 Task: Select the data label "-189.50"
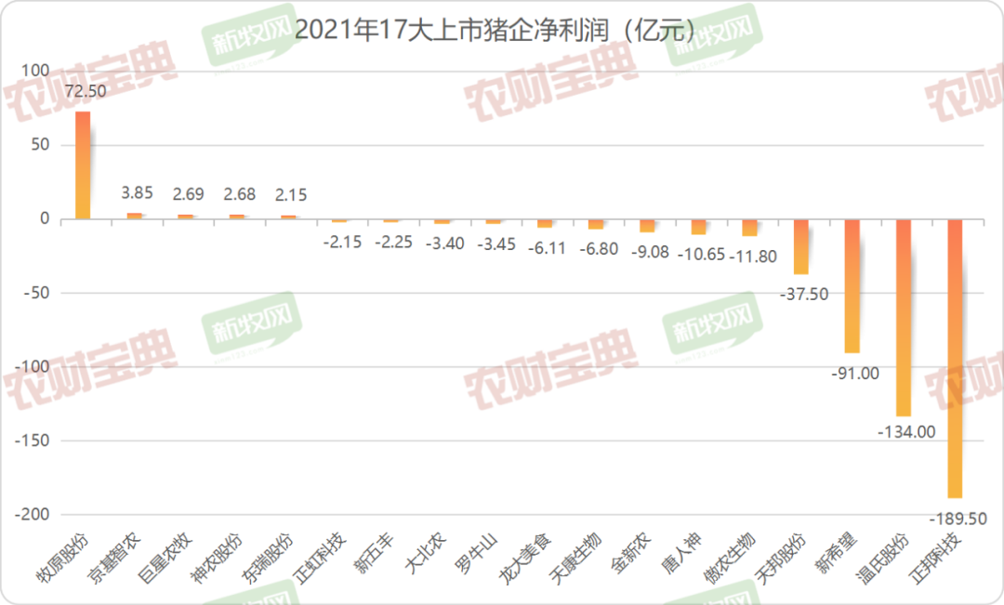(958, 519)
